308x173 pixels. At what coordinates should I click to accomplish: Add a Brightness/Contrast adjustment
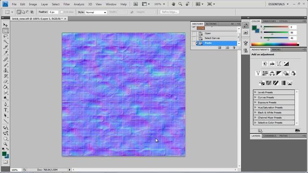click(x=265, y=64)
